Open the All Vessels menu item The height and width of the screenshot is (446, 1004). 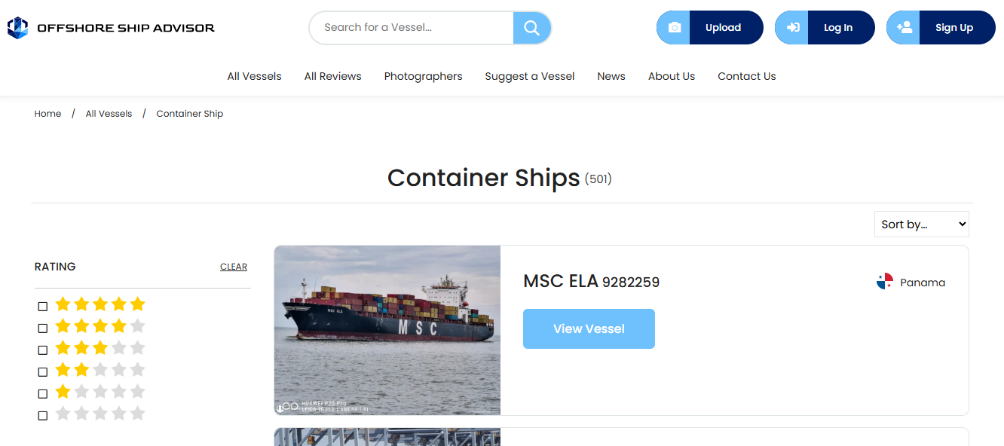coord(255,76)
